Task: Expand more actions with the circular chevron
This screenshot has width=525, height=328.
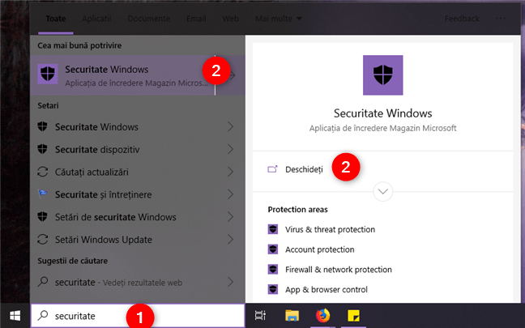Action: click(382, 191)
